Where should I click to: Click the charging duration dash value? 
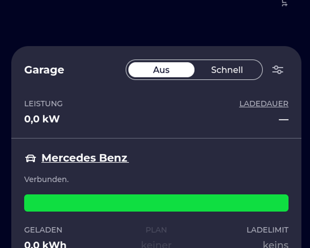(283, 120)
